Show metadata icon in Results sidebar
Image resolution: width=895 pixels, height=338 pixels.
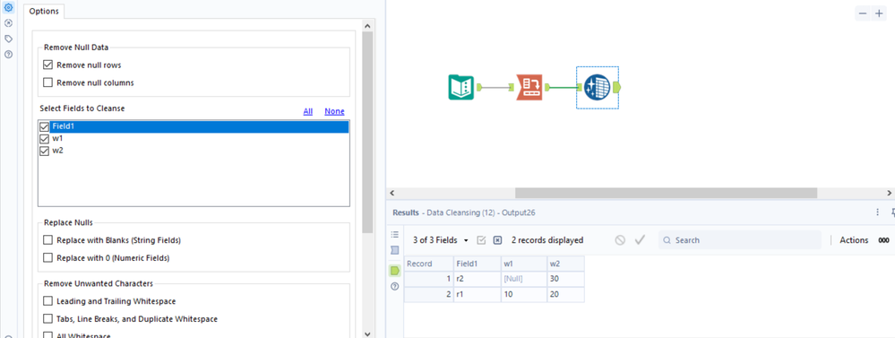(394, 250)
